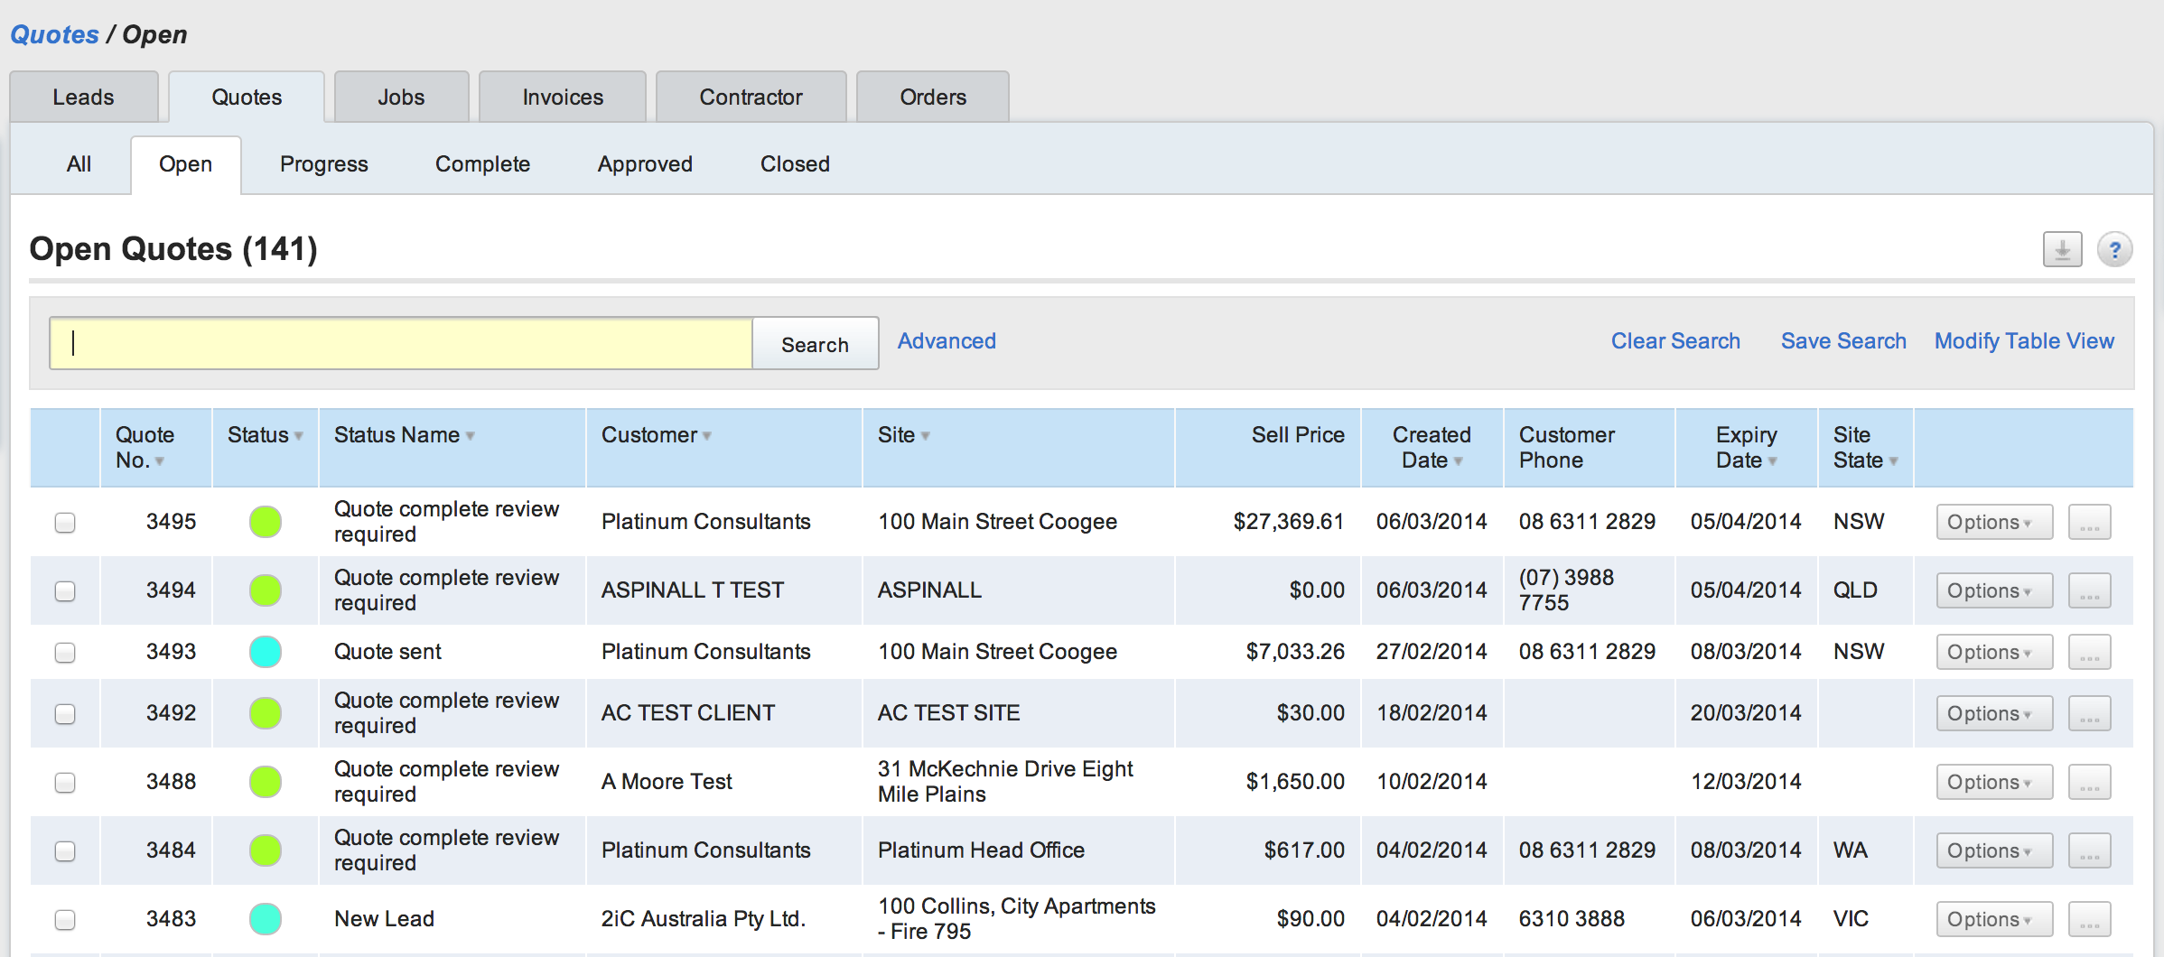
Task: Open Modify Table View link
Action: (x=2023, y=341)
